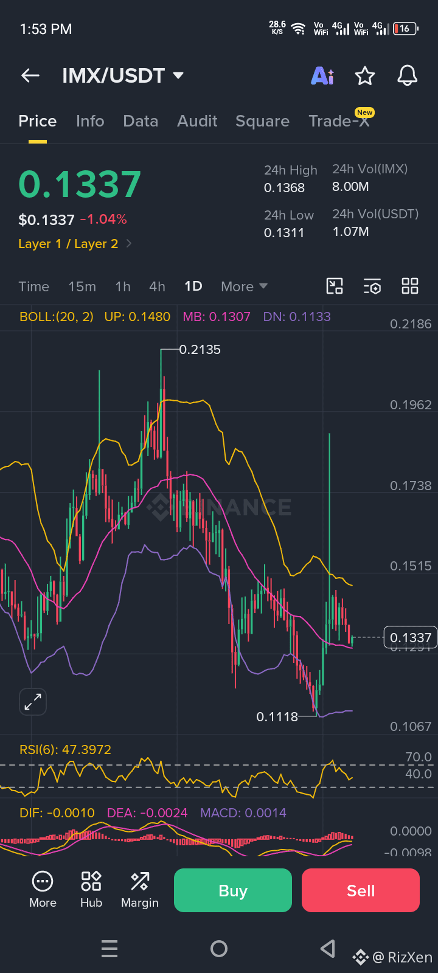Open the chart grid layout icon
This screenshot has height=973, width=438.
click(x=410, y=286)
